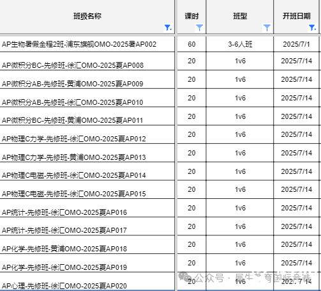
Task: Select the AP物理C力学 AP012 class cell
Action: tap(87, 134)
